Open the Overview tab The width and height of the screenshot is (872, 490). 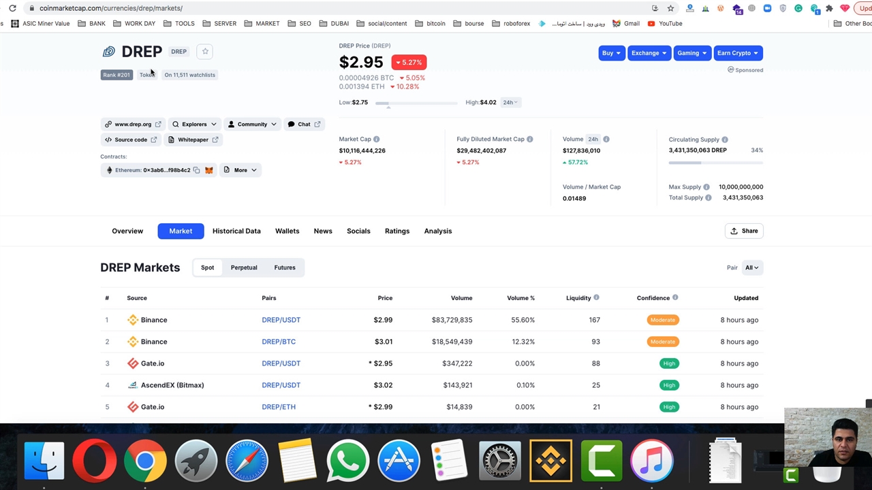point(127,231)
